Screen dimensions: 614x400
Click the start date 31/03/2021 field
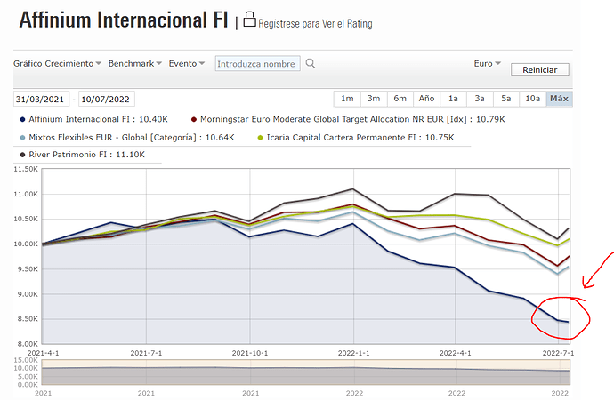[41, 99]
